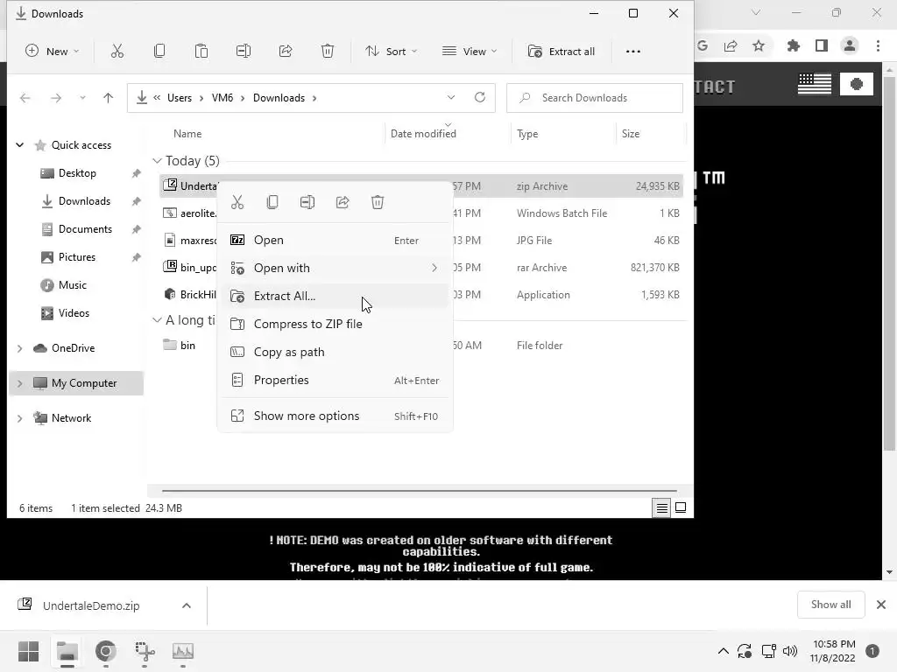897x672 pixels.
Task: Select Extract All... in context menu
Action: pos(335,296)
